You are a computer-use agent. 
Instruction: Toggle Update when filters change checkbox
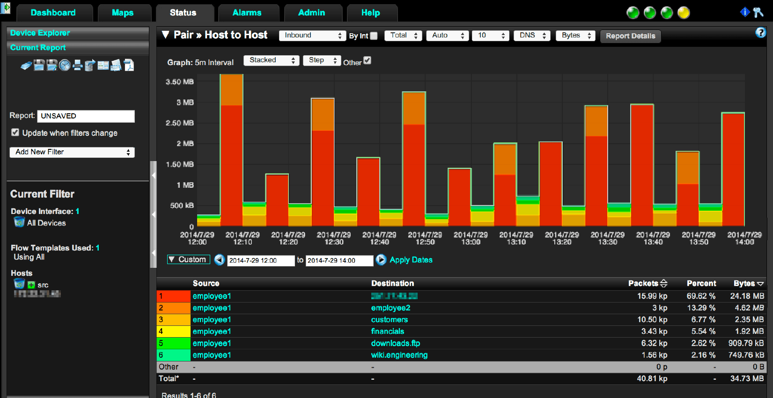click(15, 133)
